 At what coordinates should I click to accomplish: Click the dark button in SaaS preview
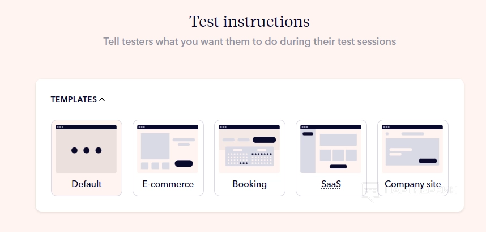pos(338,166)
